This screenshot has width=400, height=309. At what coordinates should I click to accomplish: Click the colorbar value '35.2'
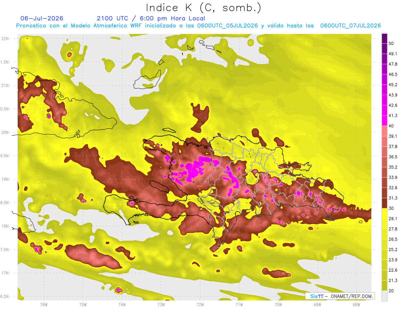[x=393, y=167]
